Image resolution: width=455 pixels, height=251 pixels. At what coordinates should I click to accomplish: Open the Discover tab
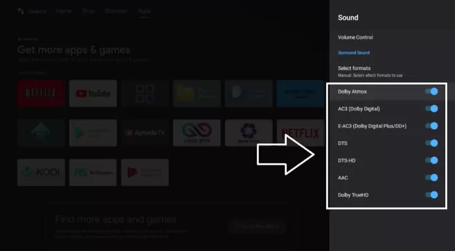[116, 11]
